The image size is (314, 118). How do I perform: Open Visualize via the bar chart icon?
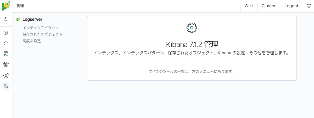point(6,43)
